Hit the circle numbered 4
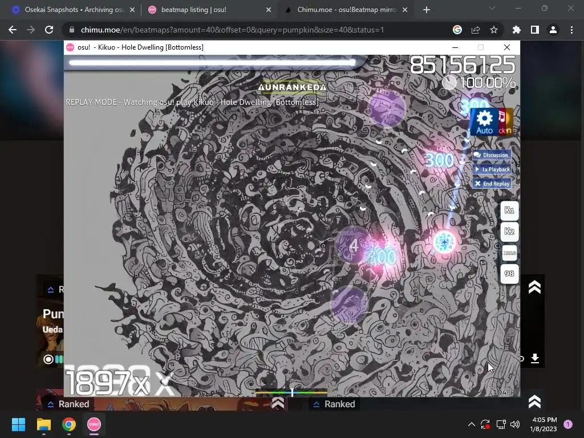 [354, 245]
